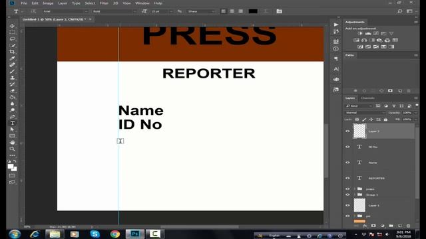Click the Levels adjustment icon

click(x=368, y=34)
